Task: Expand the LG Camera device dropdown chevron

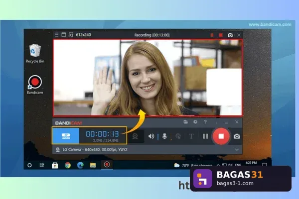Action: pyautogui.click(x=237, y=150)
